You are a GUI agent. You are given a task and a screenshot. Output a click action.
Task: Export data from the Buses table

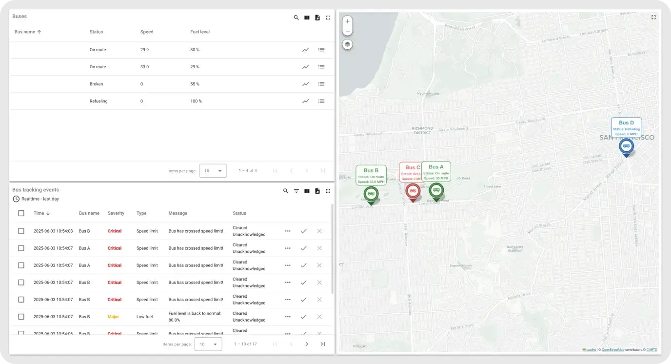coord(317,18)
